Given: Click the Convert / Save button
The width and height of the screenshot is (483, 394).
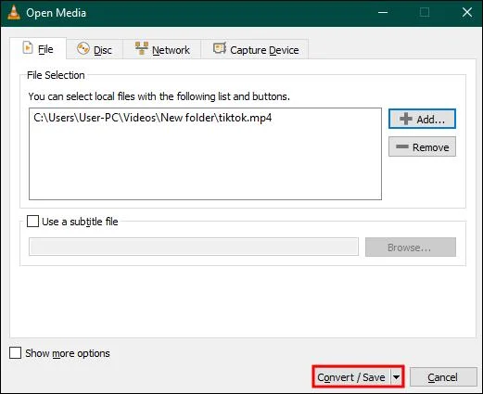Looking at the screenshot, I should click(351, 377).
